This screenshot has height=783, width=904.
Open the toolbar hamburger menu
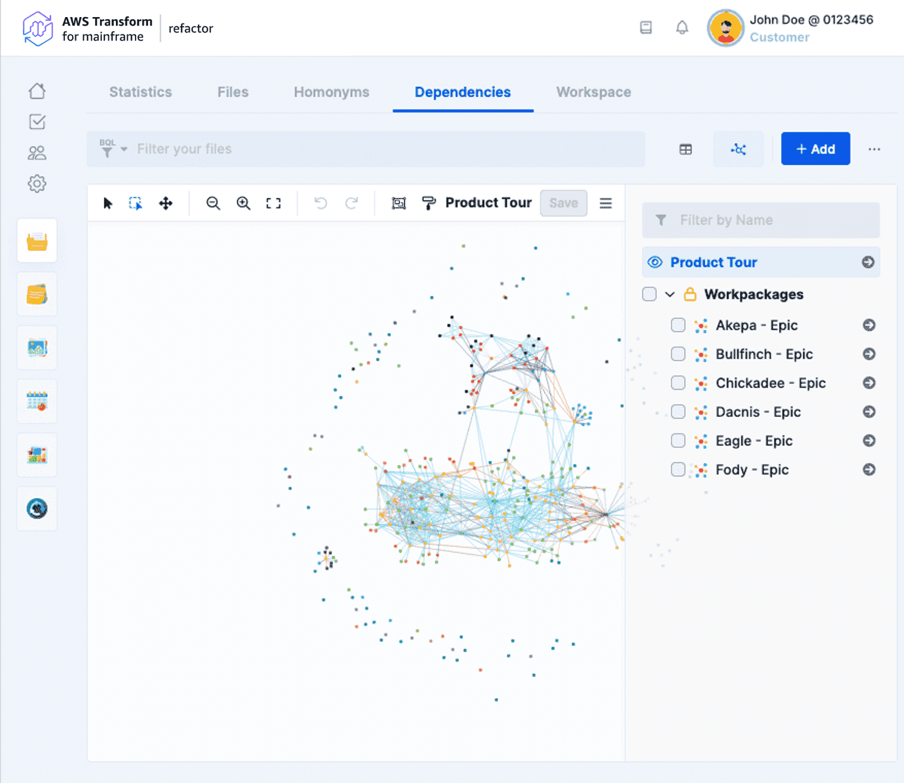606,203
